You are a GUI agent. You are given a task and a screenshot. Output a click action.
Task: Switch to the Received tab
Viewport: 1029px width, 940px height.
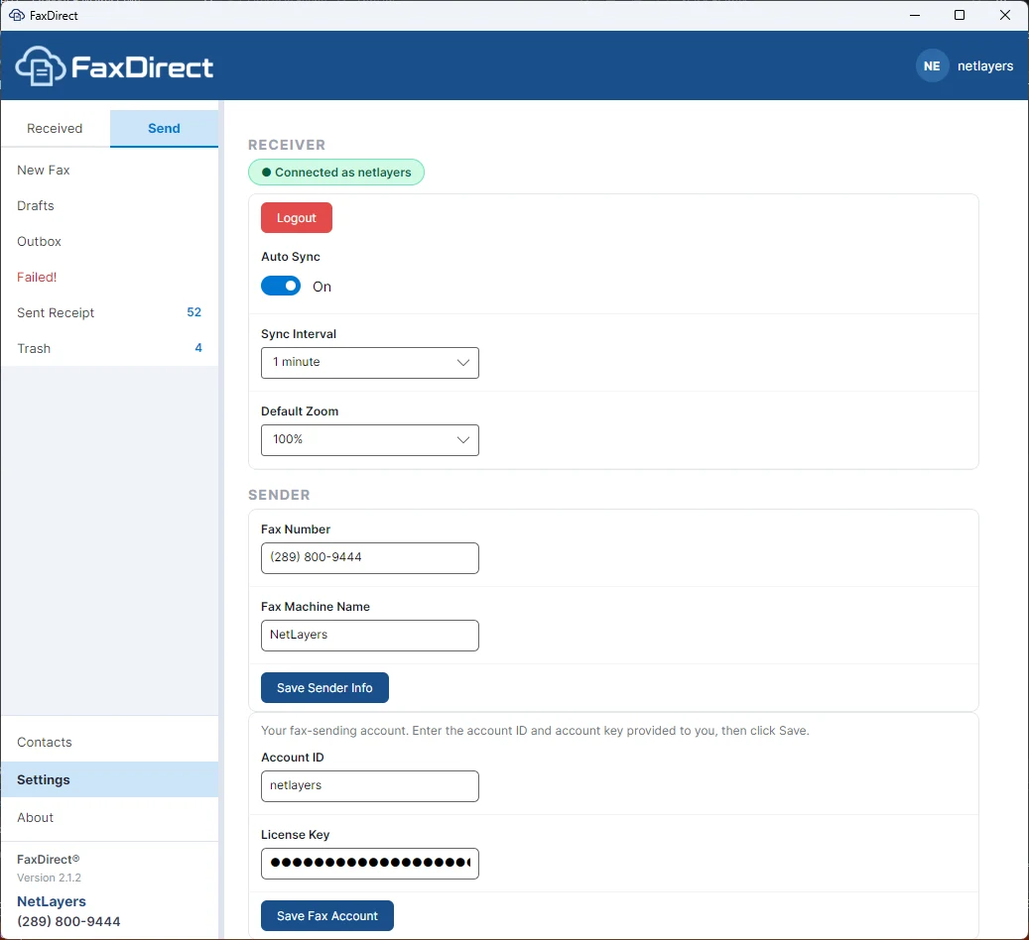pyautogui.click(x=56, y=129)
